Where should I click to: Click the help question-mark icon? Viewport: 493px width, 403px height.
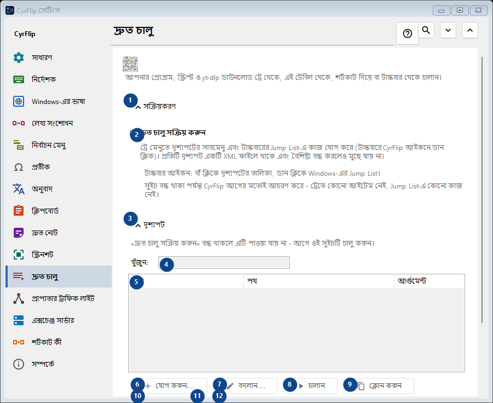[x=408, y=33]
